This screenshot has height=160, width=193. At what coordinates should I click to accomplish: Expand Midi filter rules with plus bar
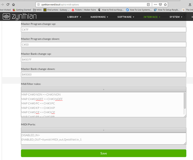[x=104, y=90]
